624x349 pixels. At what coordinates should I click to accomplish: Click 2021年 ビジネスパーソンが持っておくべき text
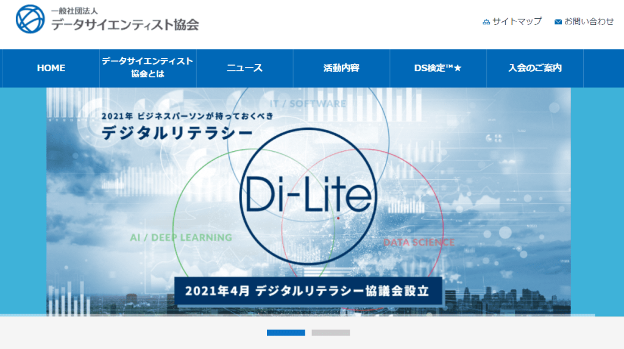pos(188,116)
